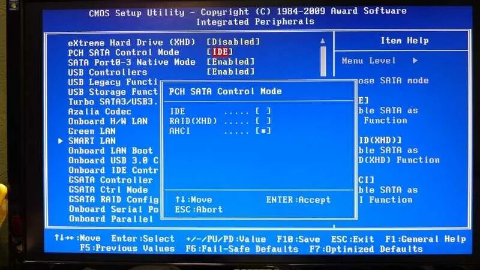Viewport: 480px width, 270px height.
Task: Click the CMOS Setup Utility header line
Action: pos(248,11)
